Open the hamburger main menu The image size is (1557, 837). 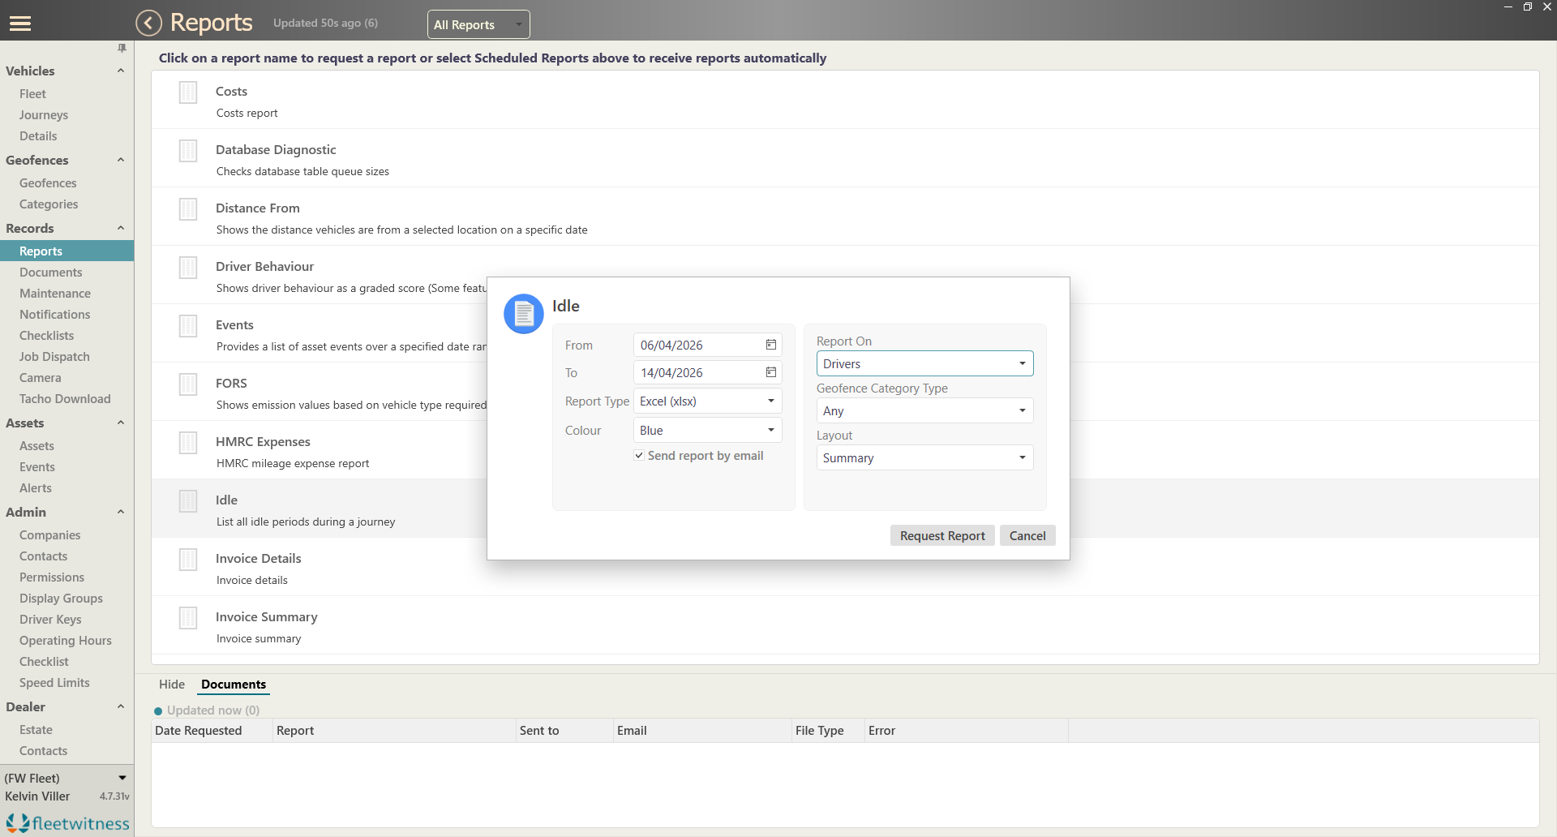coord(20,24)
